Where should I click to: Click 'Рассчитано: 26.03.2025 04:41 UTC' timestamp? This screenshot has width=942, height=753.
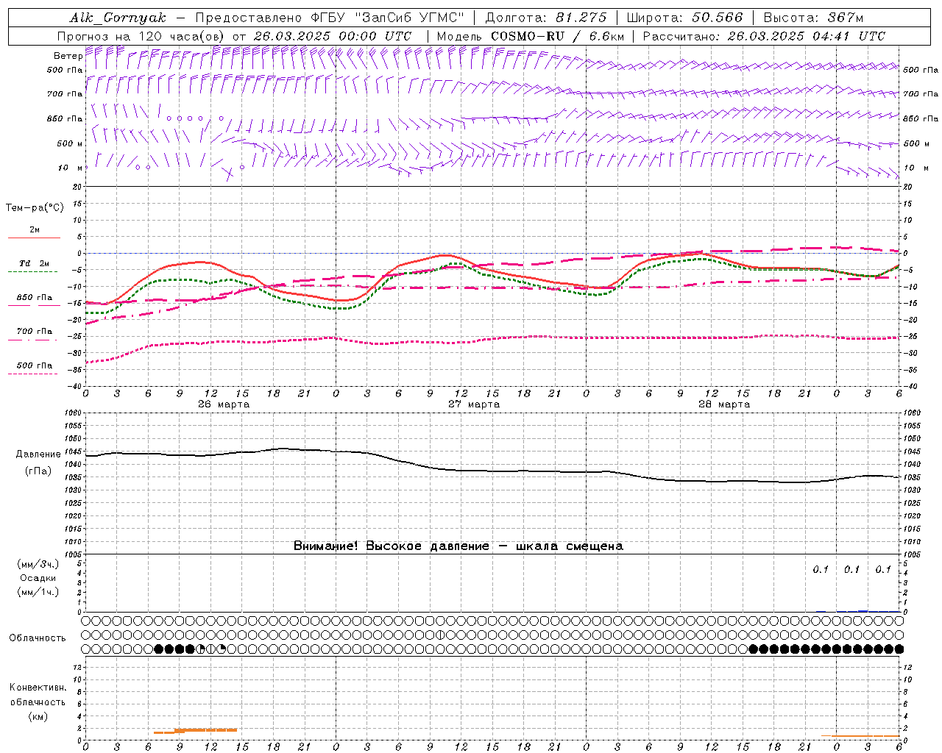[764, 36]
